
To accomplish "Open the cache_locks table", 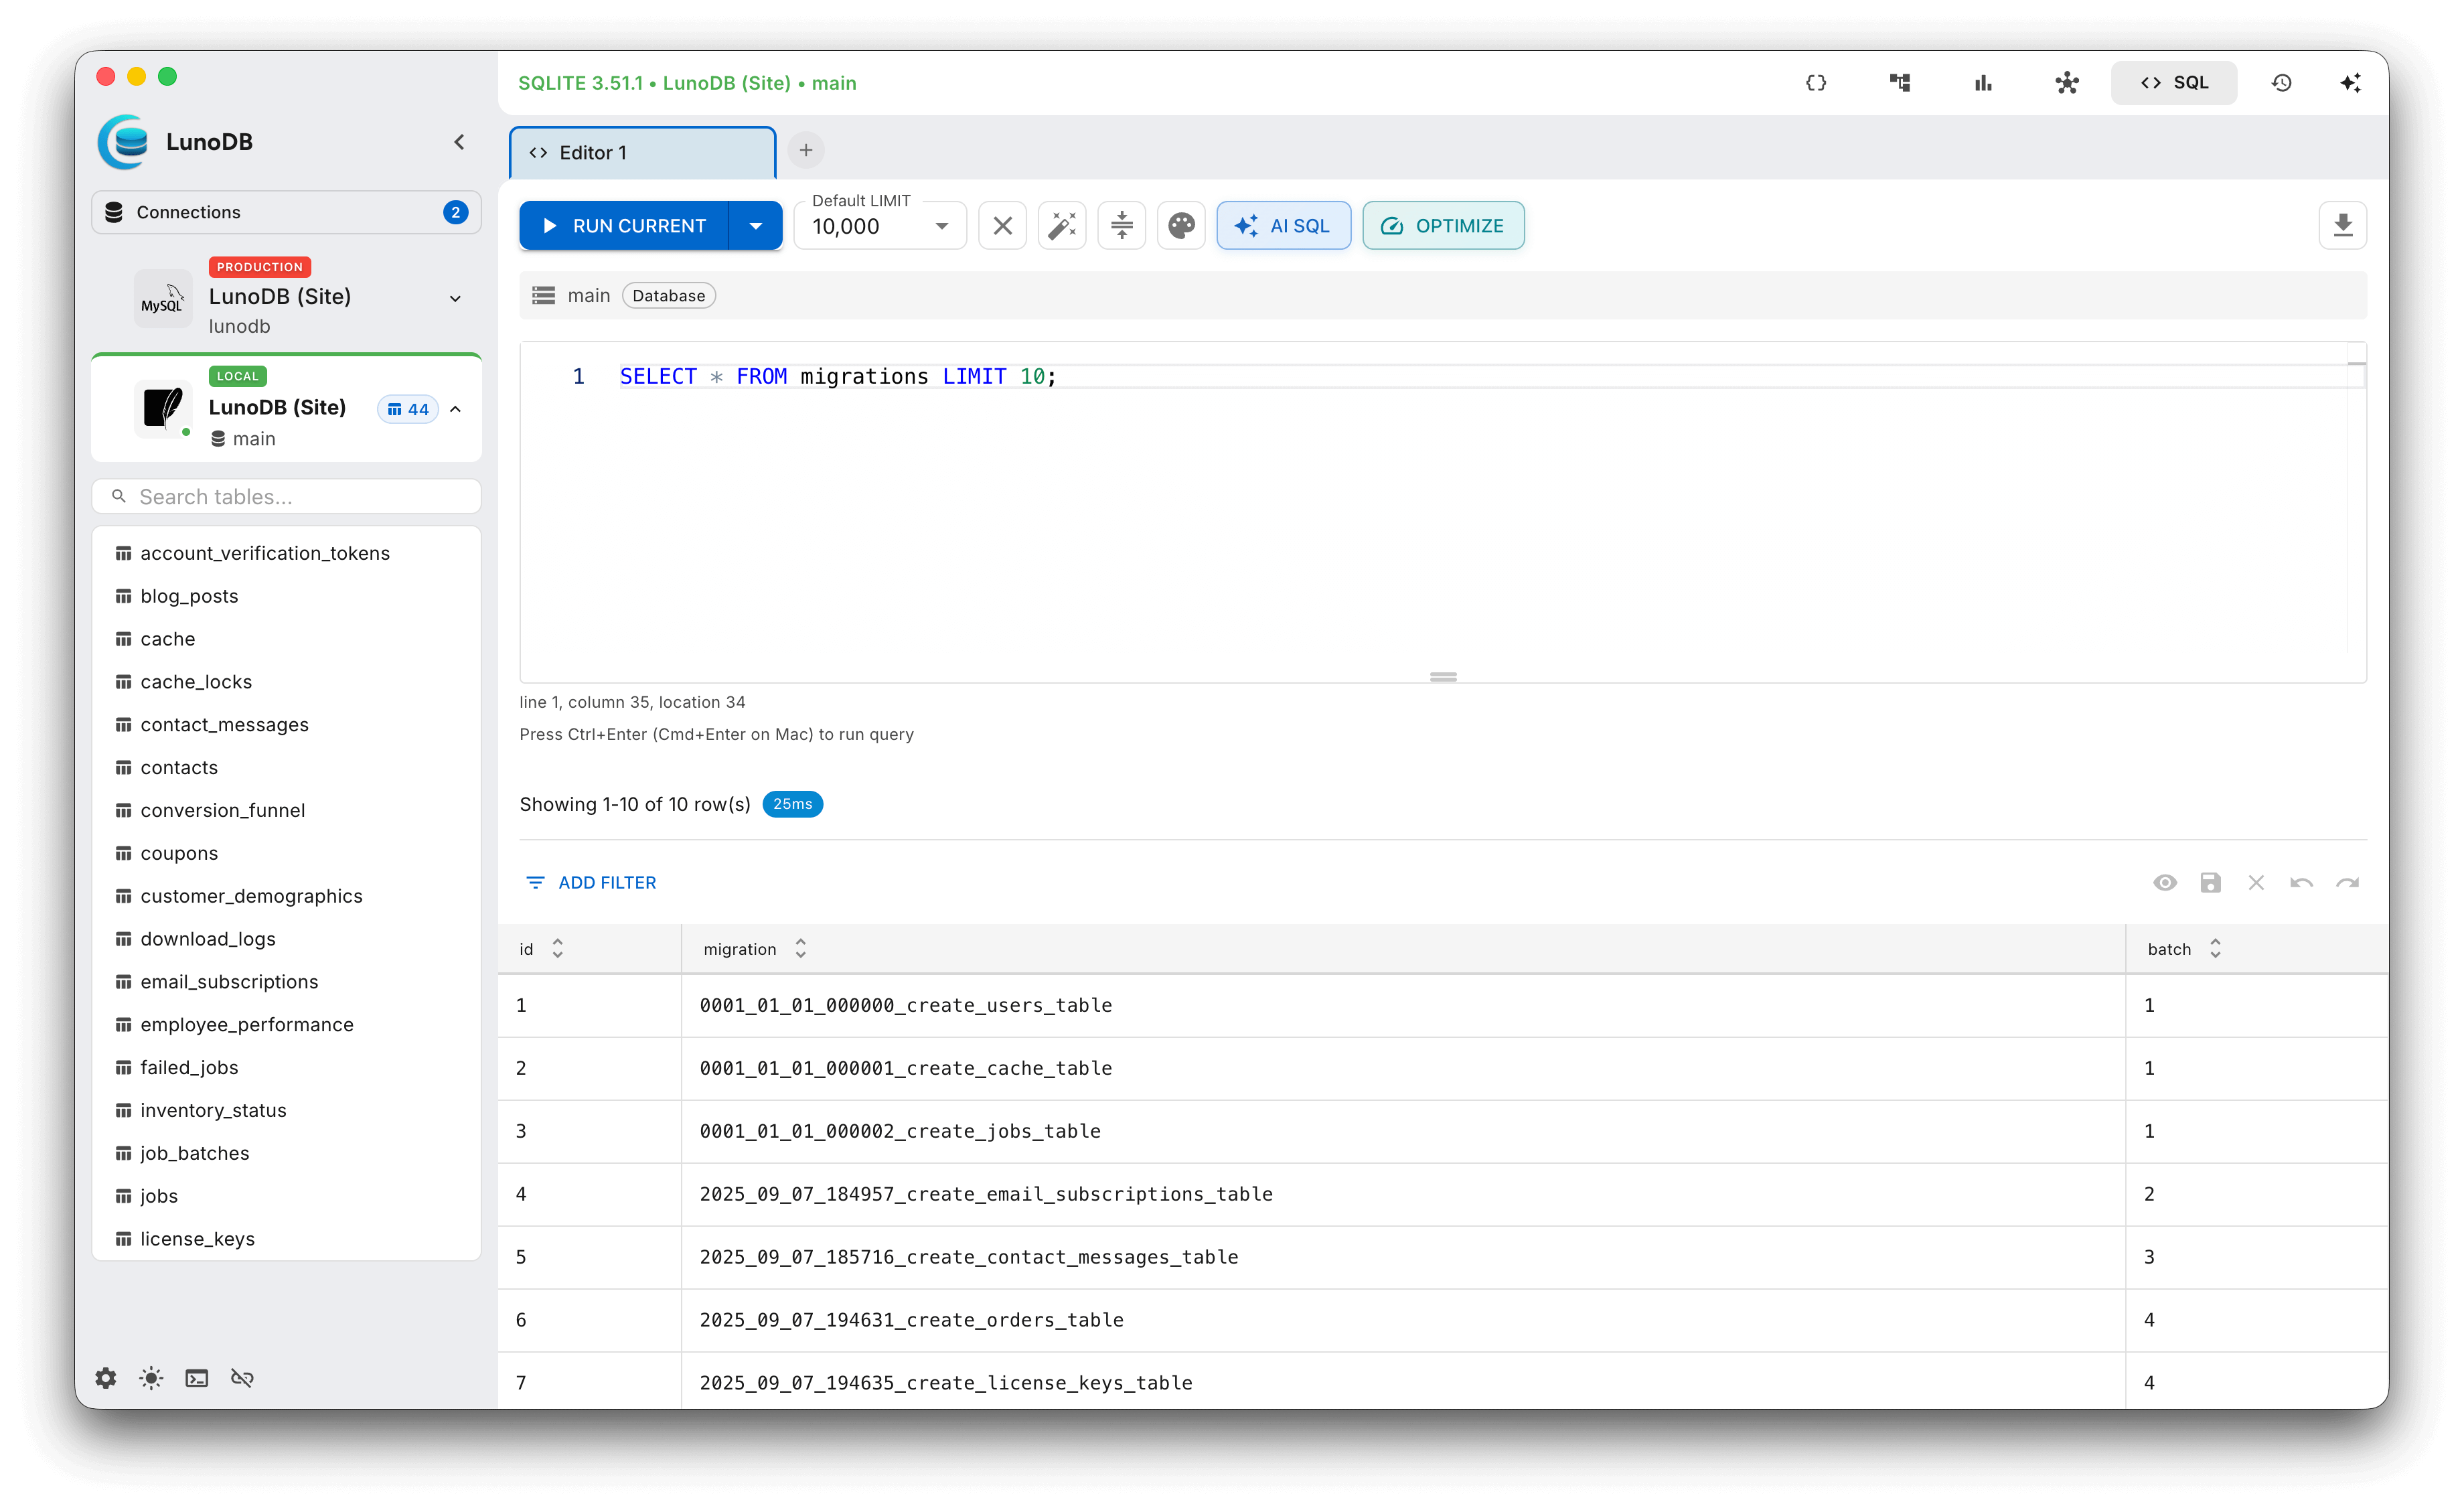I will [x=286, y=682].
